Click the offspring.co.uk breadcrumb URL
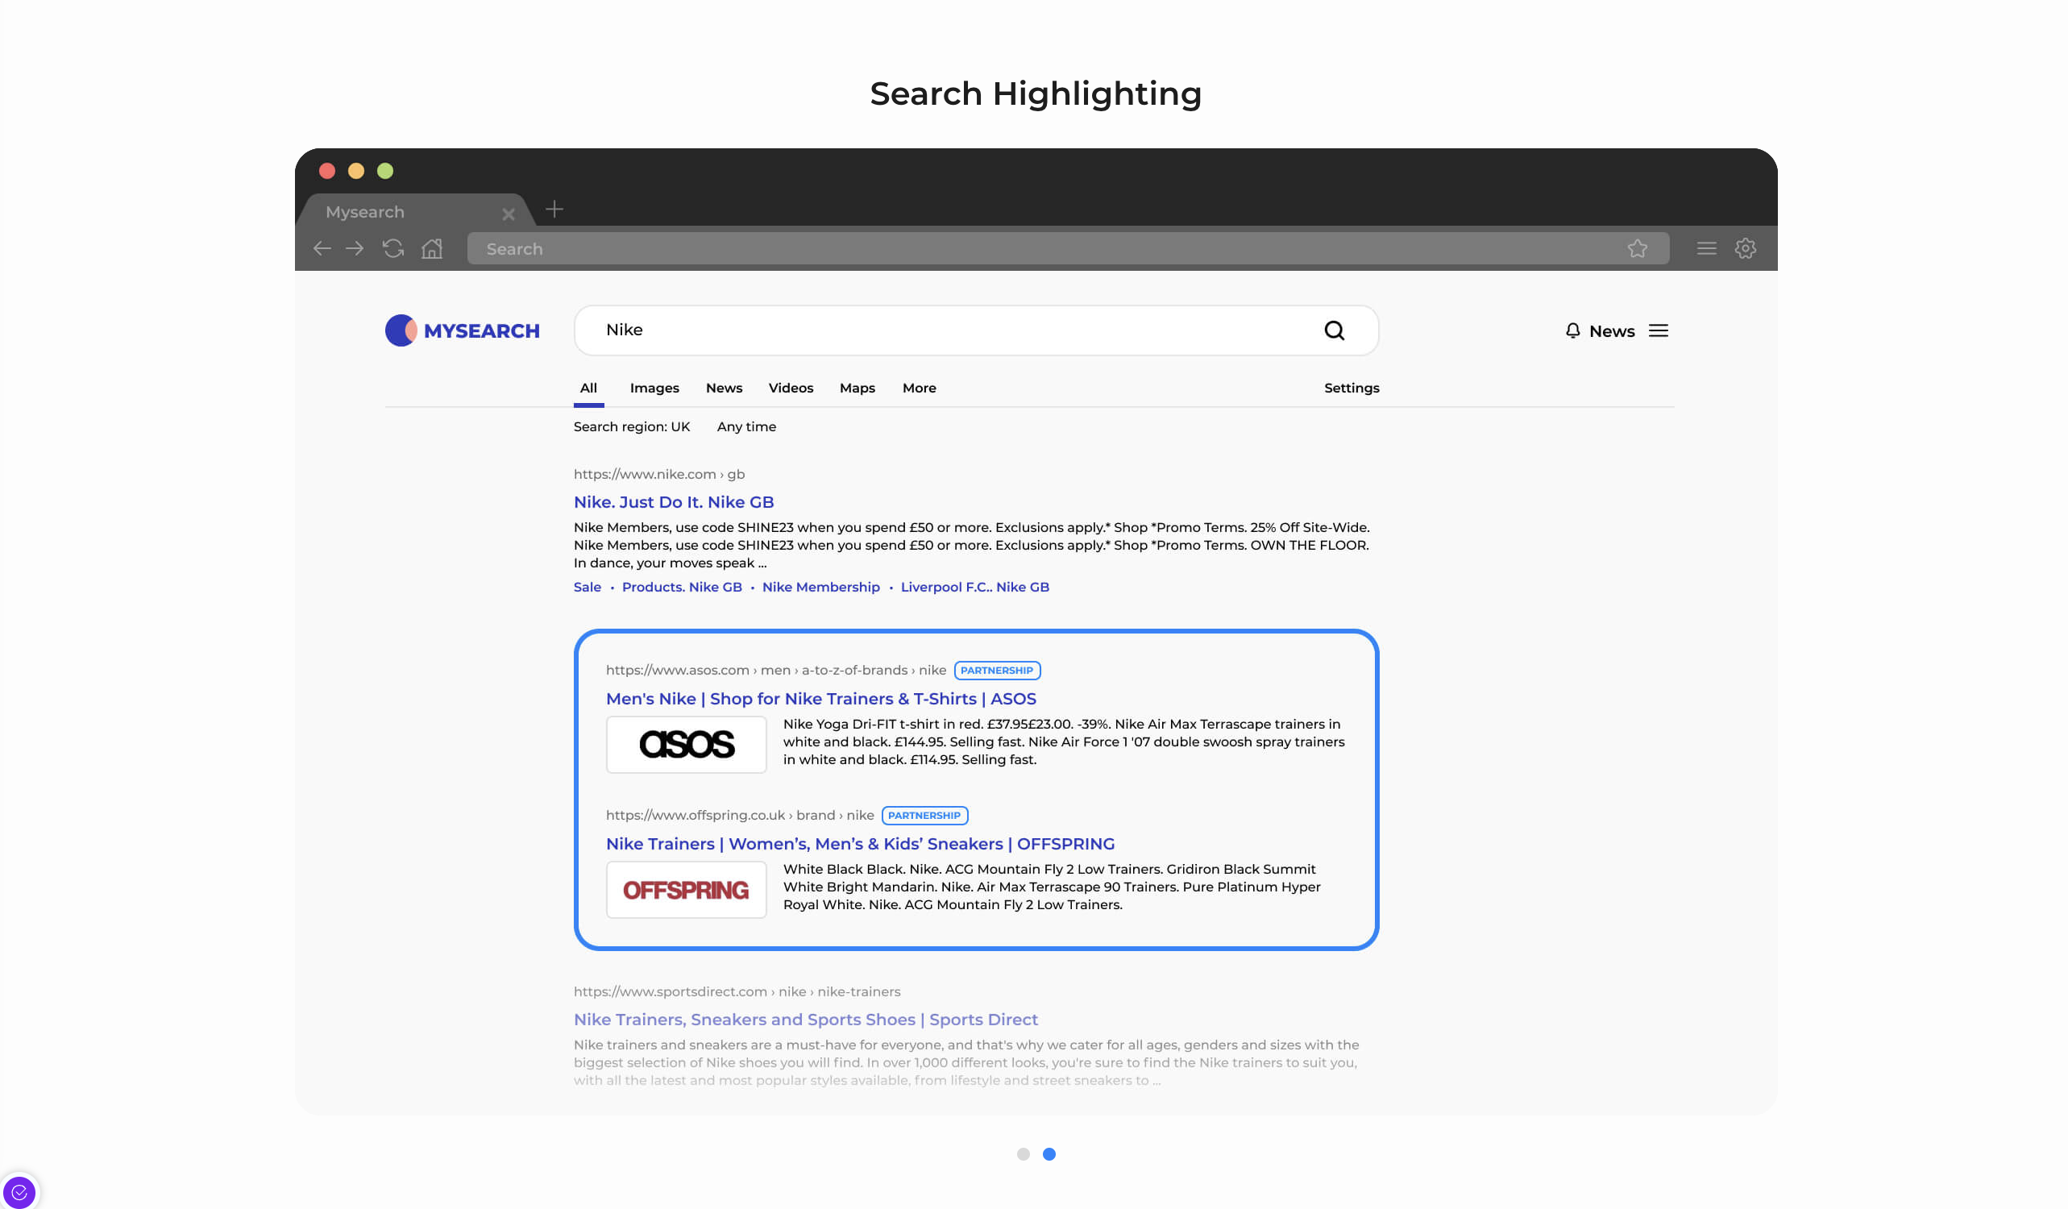 (739, 816)
